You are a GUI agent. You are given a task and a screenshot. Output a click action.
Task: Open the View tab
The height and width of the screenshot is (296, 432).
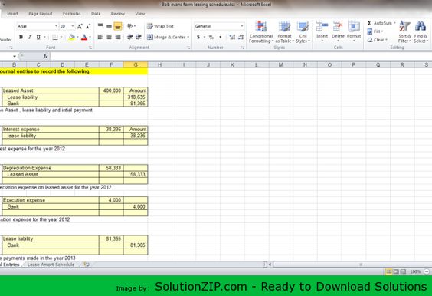[140, 14]
